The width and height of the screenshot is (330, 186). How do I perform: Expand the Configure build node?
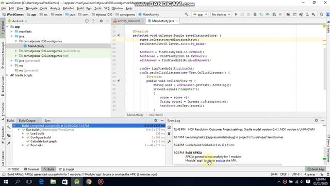point(23,137)
